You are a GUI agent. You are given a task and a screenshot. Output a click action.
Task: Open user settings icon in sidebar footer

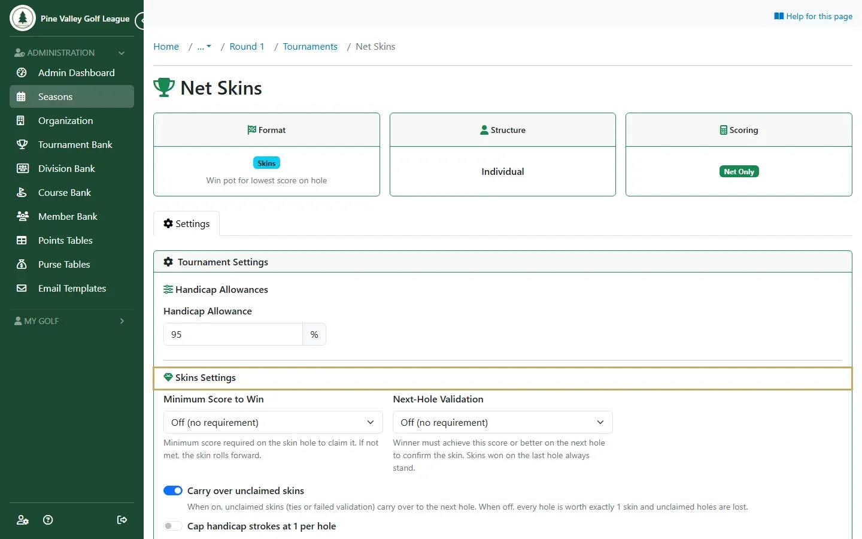23,520
